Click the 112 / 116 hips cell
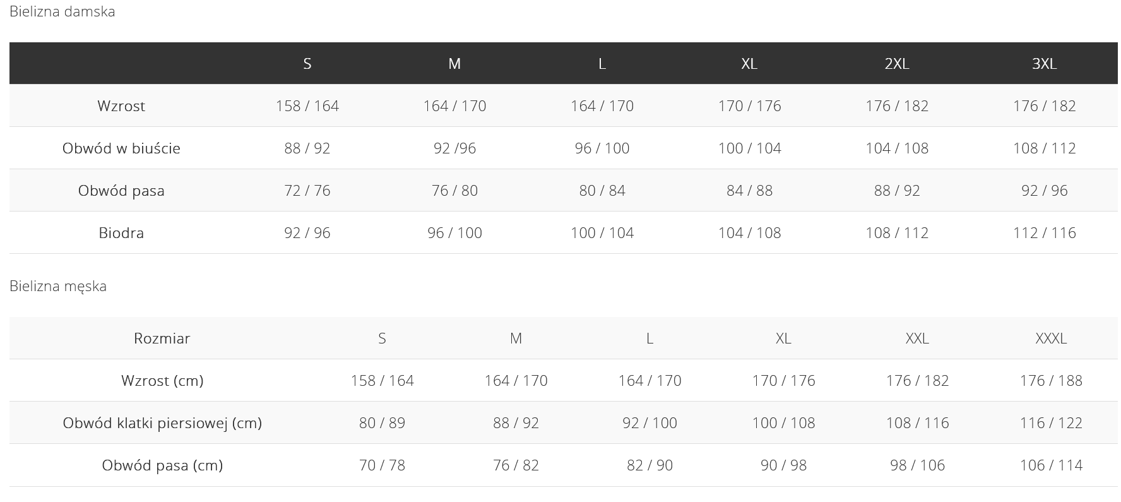Screen dimensions: 1121x502 point(1044,233)
